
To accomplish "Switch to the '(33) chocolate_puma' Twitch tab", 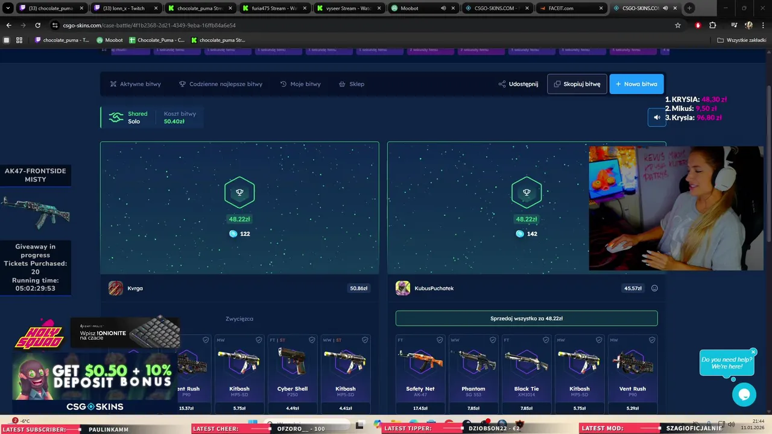I will (x=51, y=8).
